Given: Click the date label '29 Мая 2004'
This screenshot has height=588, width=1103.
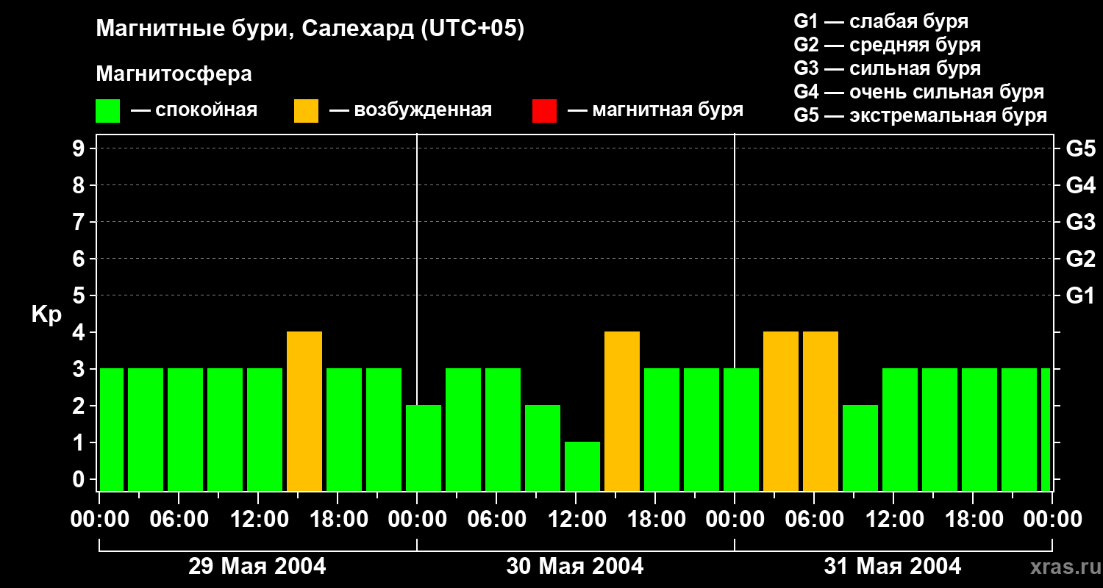Looking at the screenshot, I should tap(257, 566).
